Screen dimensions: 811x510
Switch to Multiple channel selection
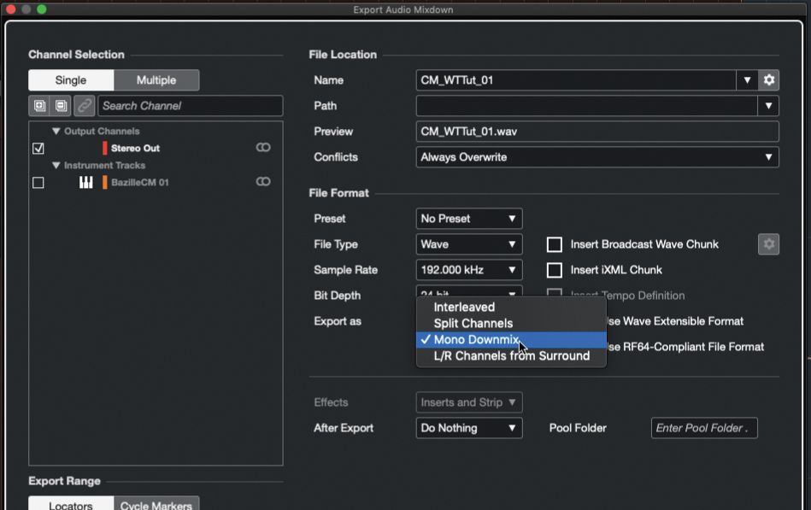click(x=156, y=80)
